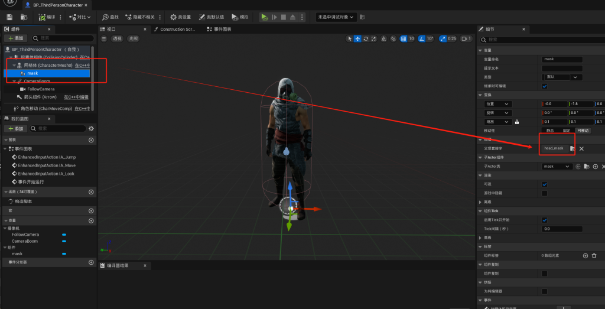Choose the select (arrow) mode in viewport
This screenshot has width=605, height=309.
click(350, 38)
